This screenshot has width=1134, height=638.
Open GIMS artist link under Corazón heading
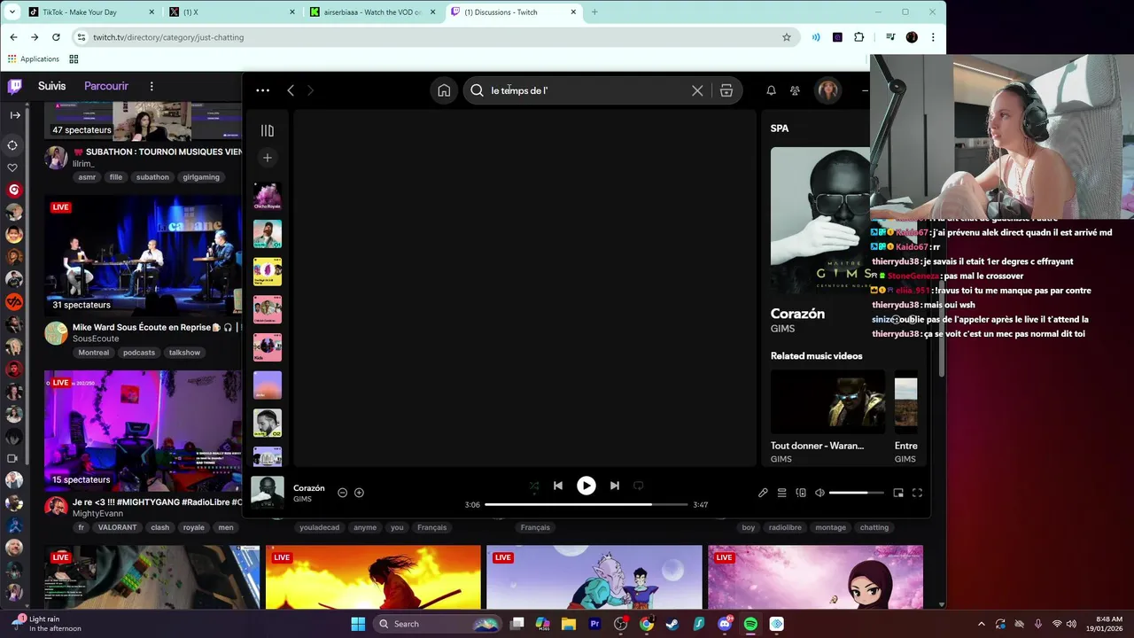[782, 329]
